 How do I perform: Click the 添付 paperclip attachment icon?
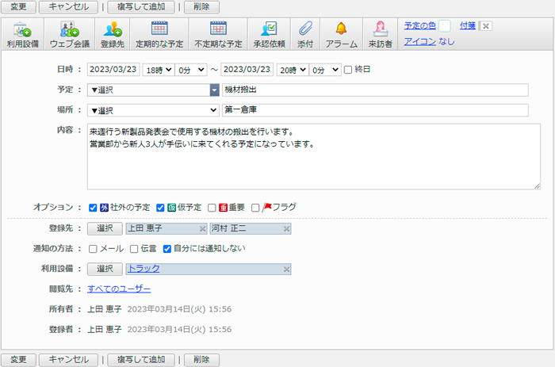[x=305, y=34]
